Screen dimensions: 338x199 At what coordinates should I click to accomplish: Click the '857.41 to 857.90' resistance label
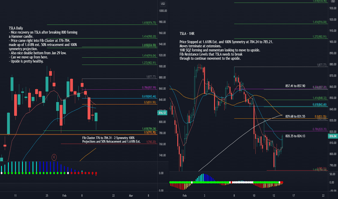point(295,86)
